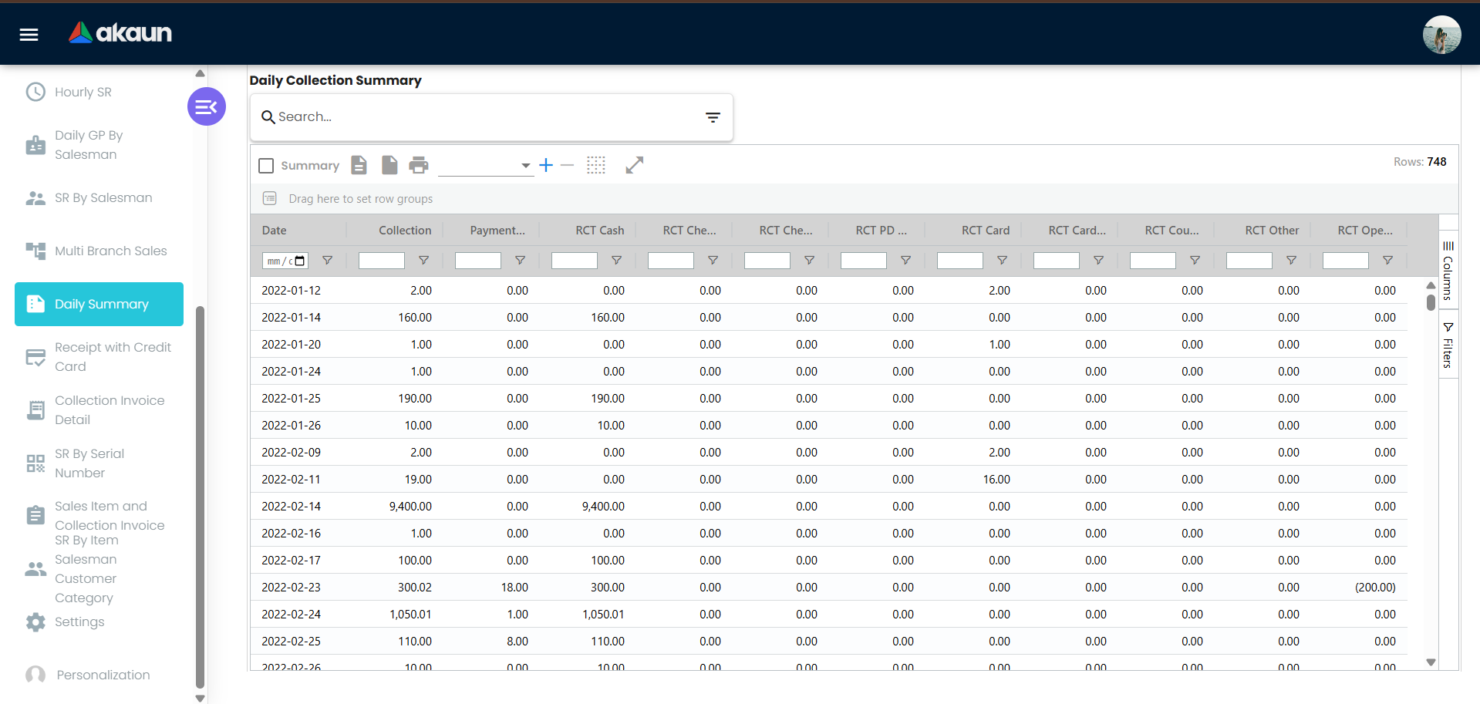This screenshot has width=1480, height=704.
Task: Open the Filters side panel tab
Action: [1448, 345]
